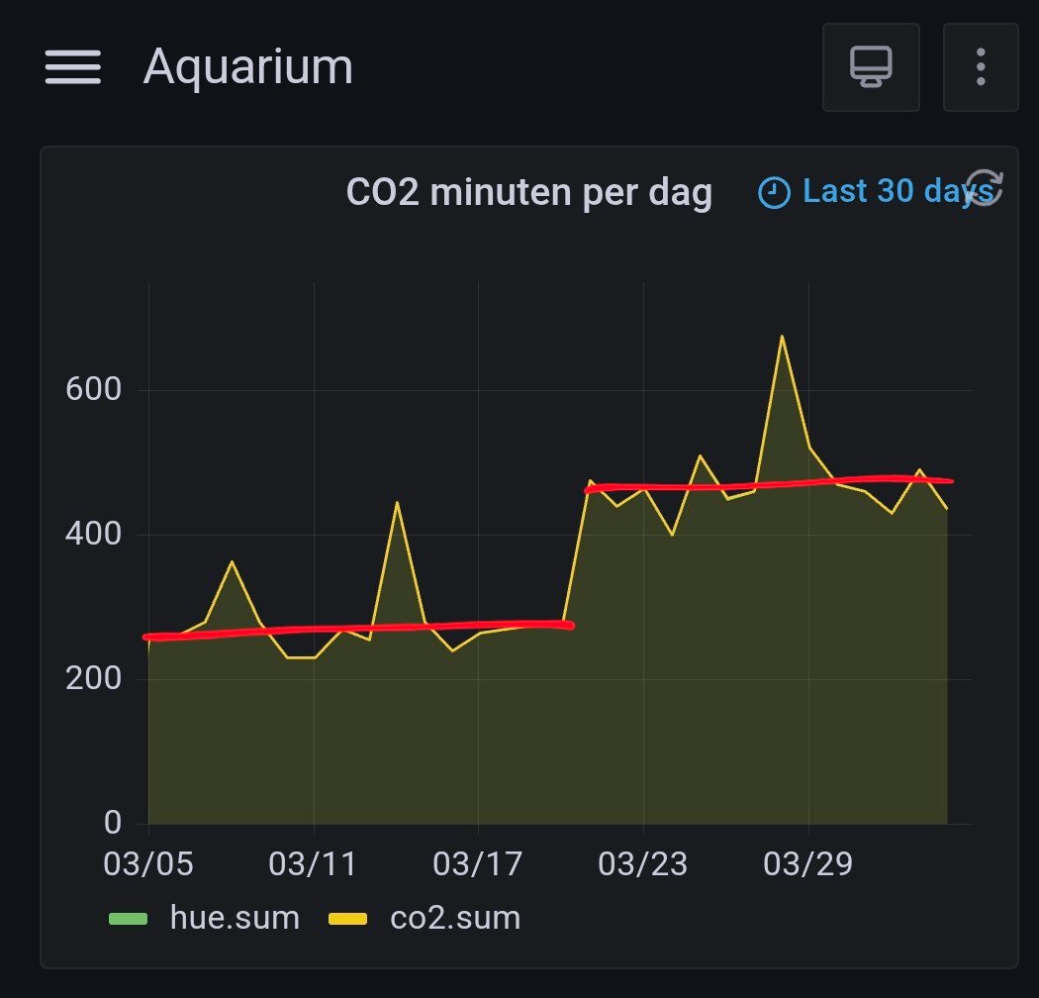Screen dimensions: 1039x998
Task: Click the 400 y-axis label
Action: [92, 535]
